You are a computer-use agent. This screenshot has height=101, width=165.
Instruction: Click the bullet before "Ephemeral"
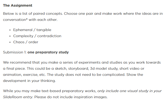10,30
